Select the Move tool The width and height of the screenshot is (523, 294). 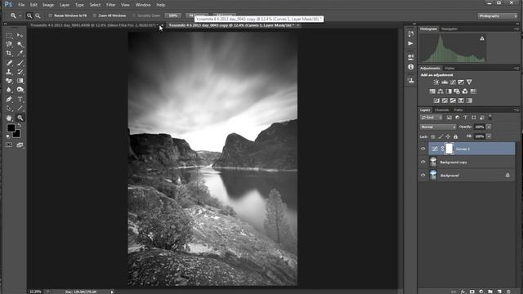click(x=20, y=35)
